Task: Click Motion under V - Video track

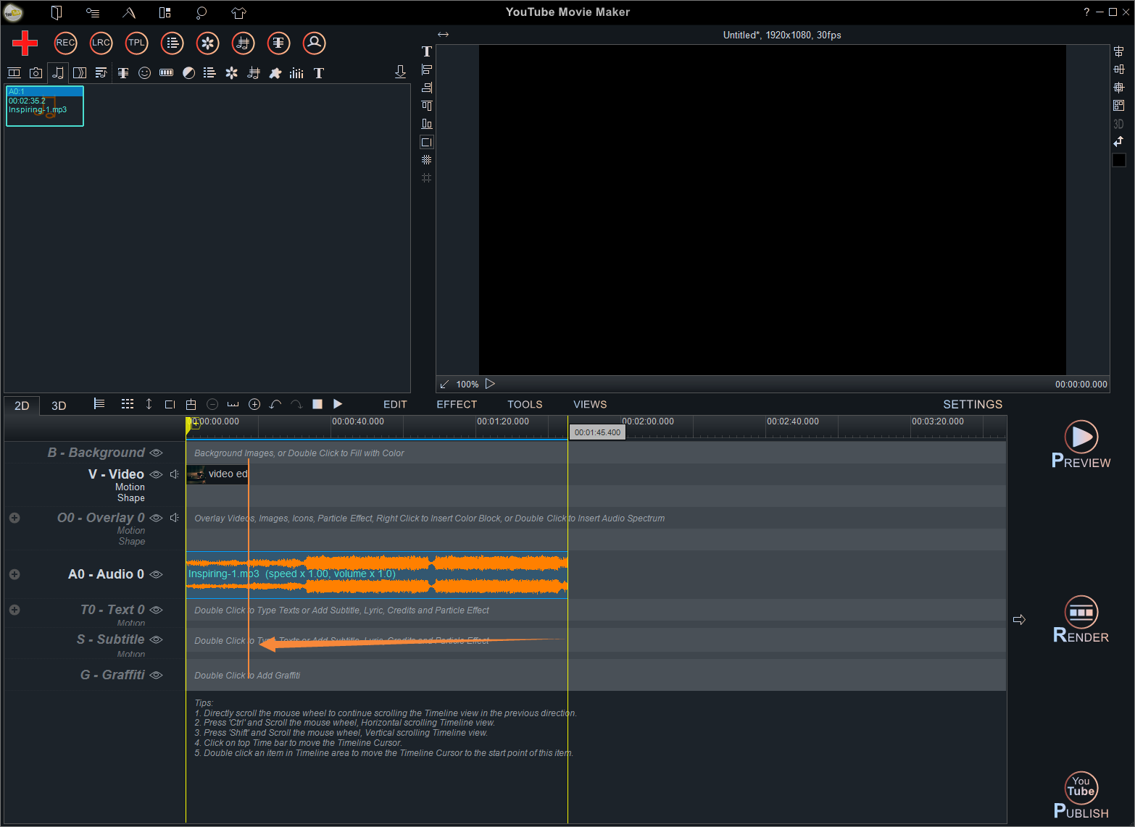Action: (130, 487)
